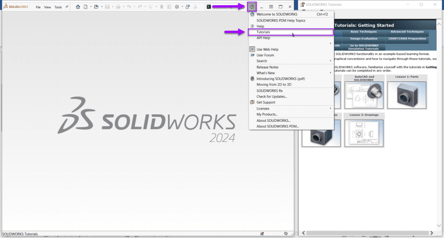Follow Go to SOLIDWORKS Simulation Tutorials link
444x238 pixels.
pyautogui.click(x=364, y=47)
